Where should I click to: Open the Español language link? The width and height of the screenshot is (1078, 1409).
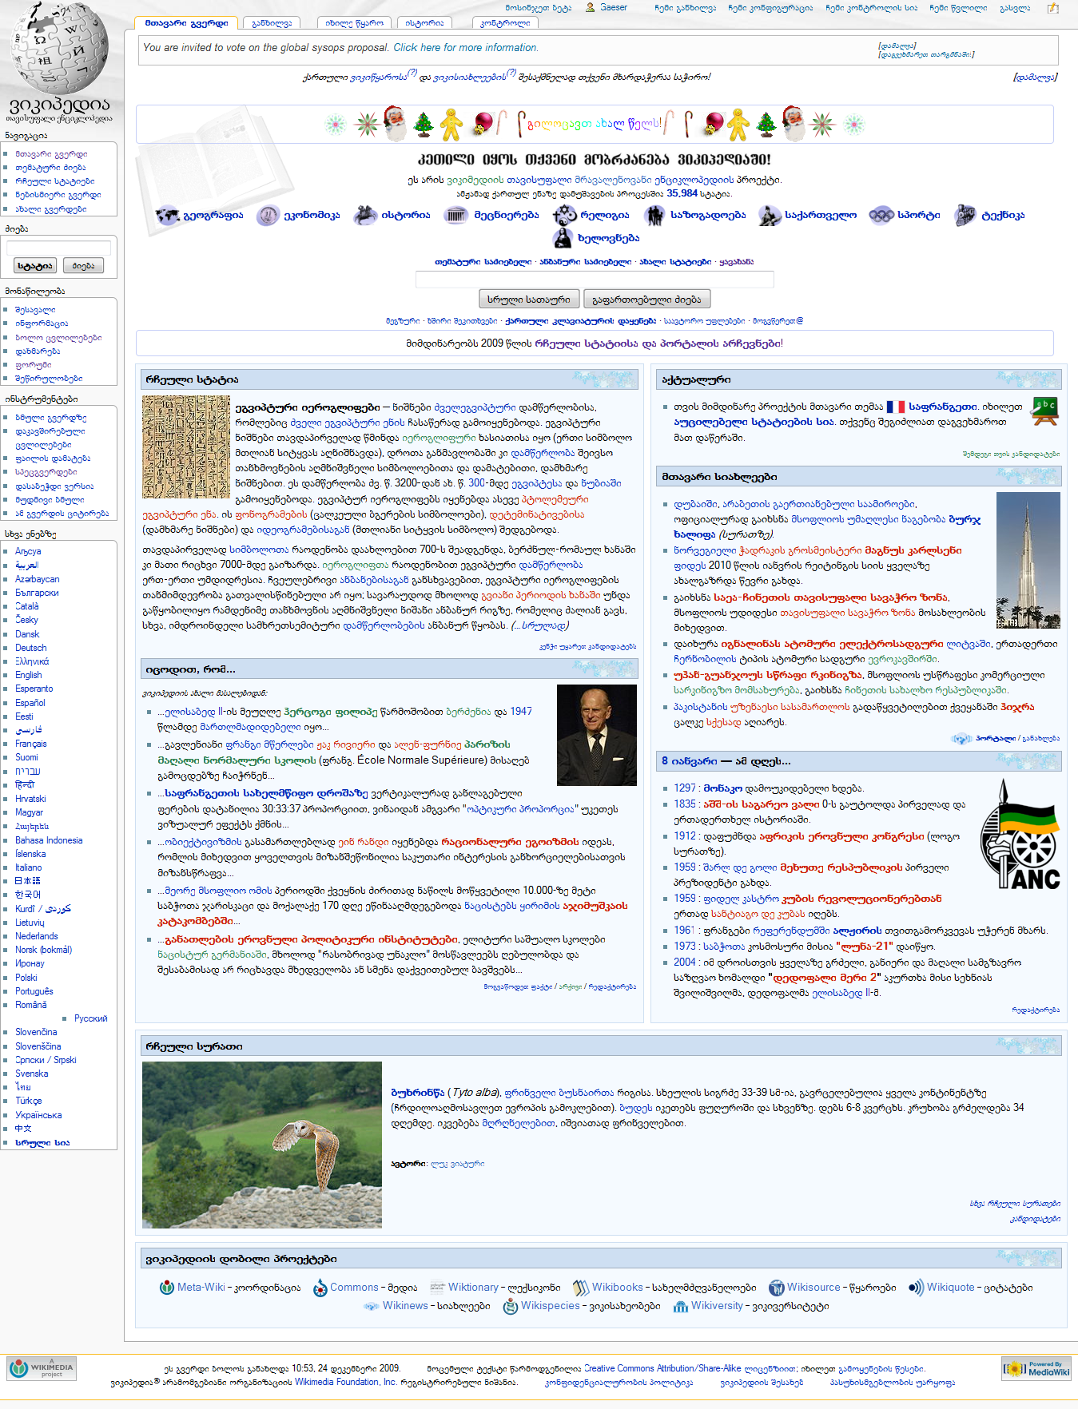(30, 703)
